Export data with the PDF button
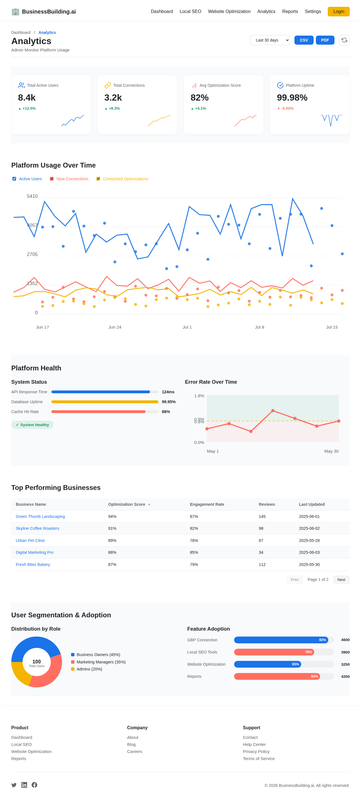Viewport: 361px width, 801px height. [x=325, y=40]
